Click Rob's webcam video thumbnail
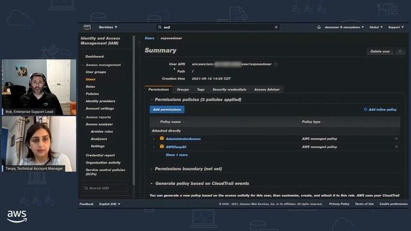This screenshot has width=411, height=231. click(x=39, y=87)
